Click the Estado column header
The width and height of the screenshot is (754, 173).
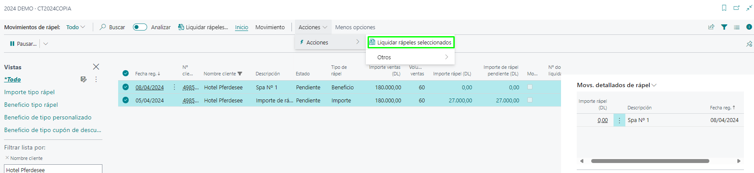tap(302, 74)
